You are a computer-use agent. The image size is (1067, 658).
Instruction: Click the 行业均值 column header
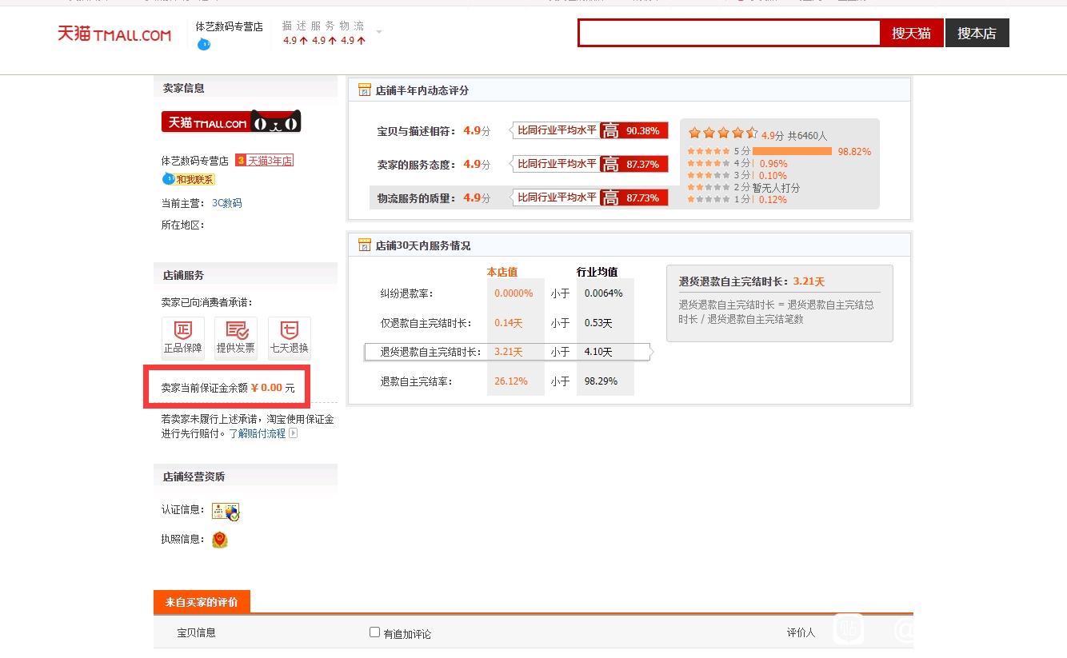coord(597,272)
